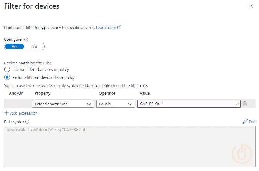
Task: Click the Add expression link text
Action: tap(24, 113)
